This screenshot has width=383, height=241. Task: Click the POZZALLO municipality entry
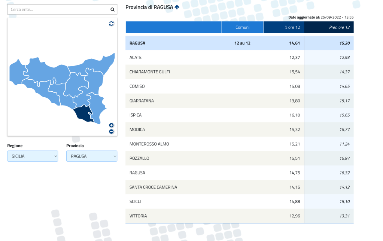pyautogui.click(x=139, y=158)
